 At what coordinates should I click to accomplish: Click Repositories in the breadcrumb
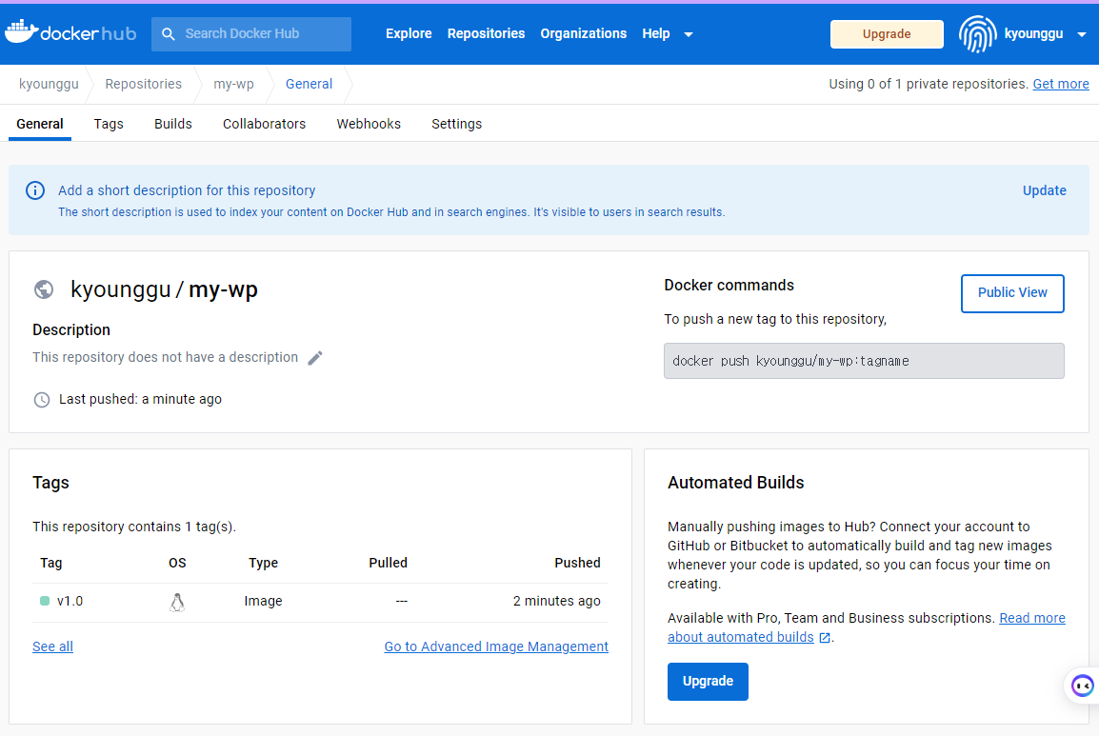(x=143, y=84)
